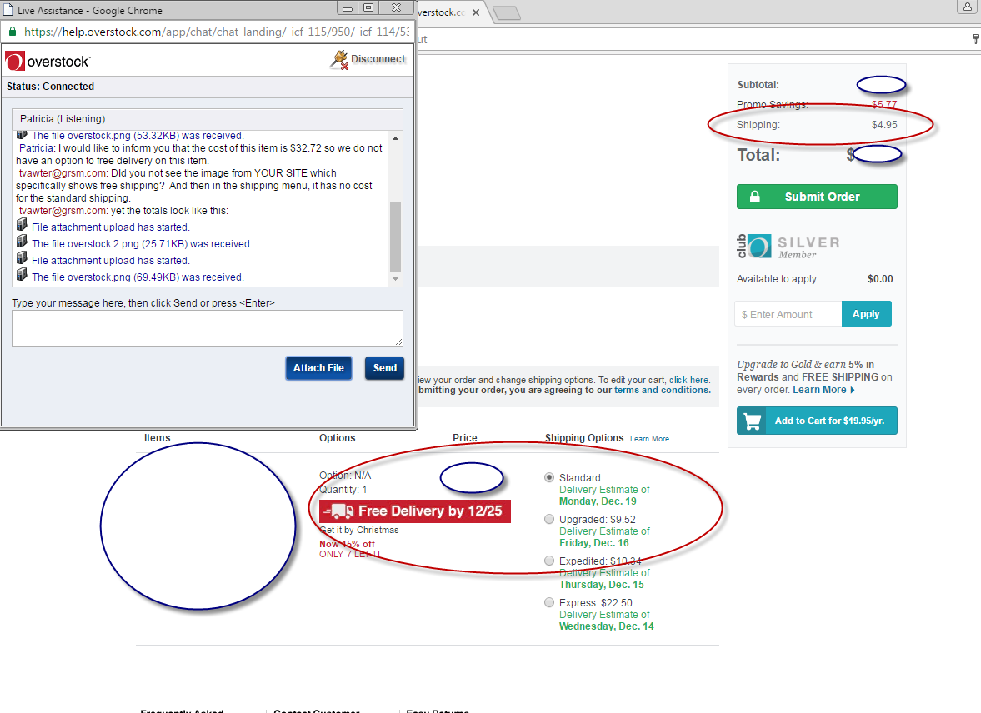
Task: Choose Upgraded $9.52 shipping
Action: [x=548, y=519]
